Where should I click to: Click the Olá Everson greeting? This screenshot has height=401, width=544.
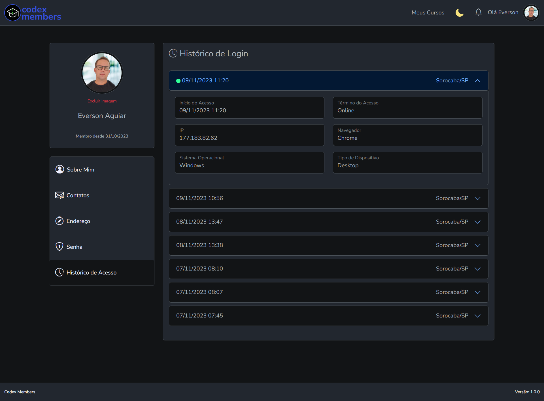point(503,12)
